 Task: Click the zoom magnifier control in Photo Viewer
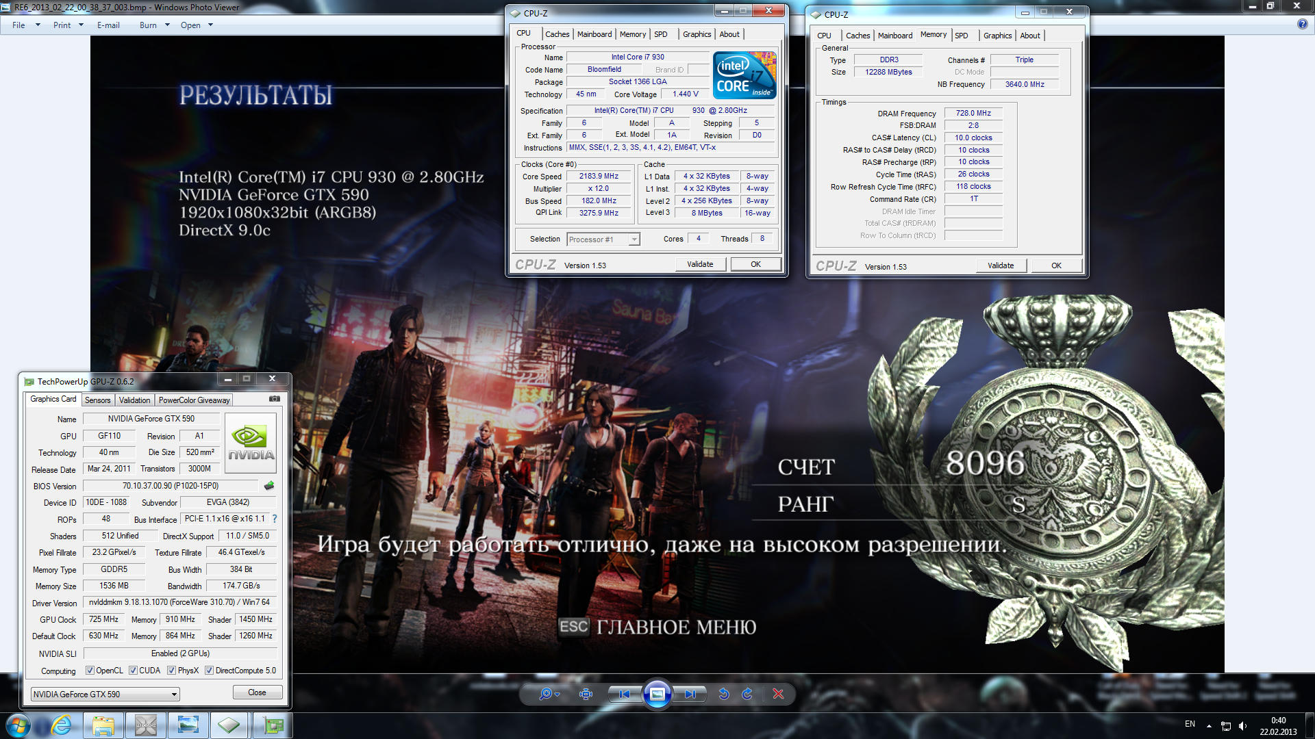pyautogui.click(x=549, y=694)
